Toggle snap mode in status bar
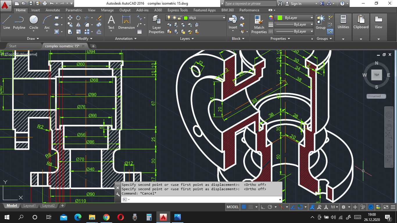This screenshot has width=397, height=223. 251,207
